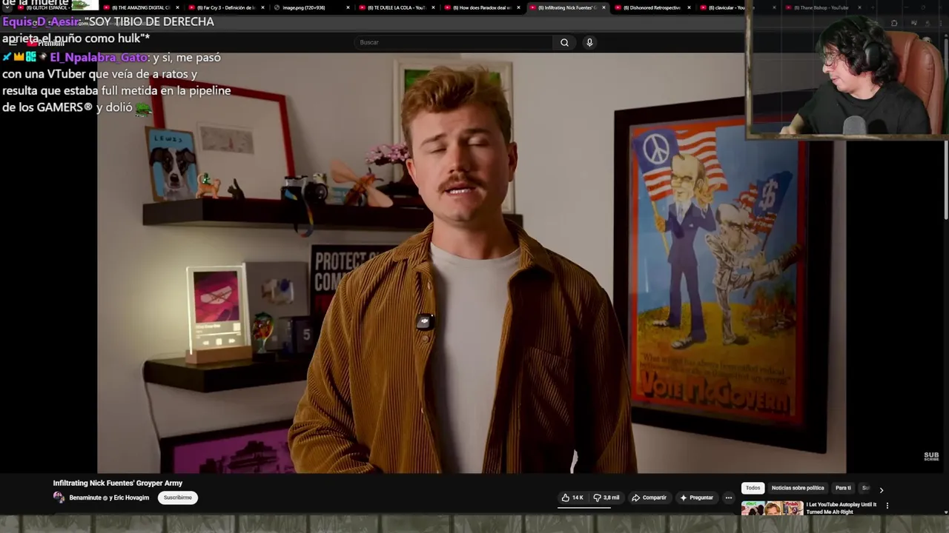Show more filter chips with arrow
949x533 pixels.
point(881,489)
